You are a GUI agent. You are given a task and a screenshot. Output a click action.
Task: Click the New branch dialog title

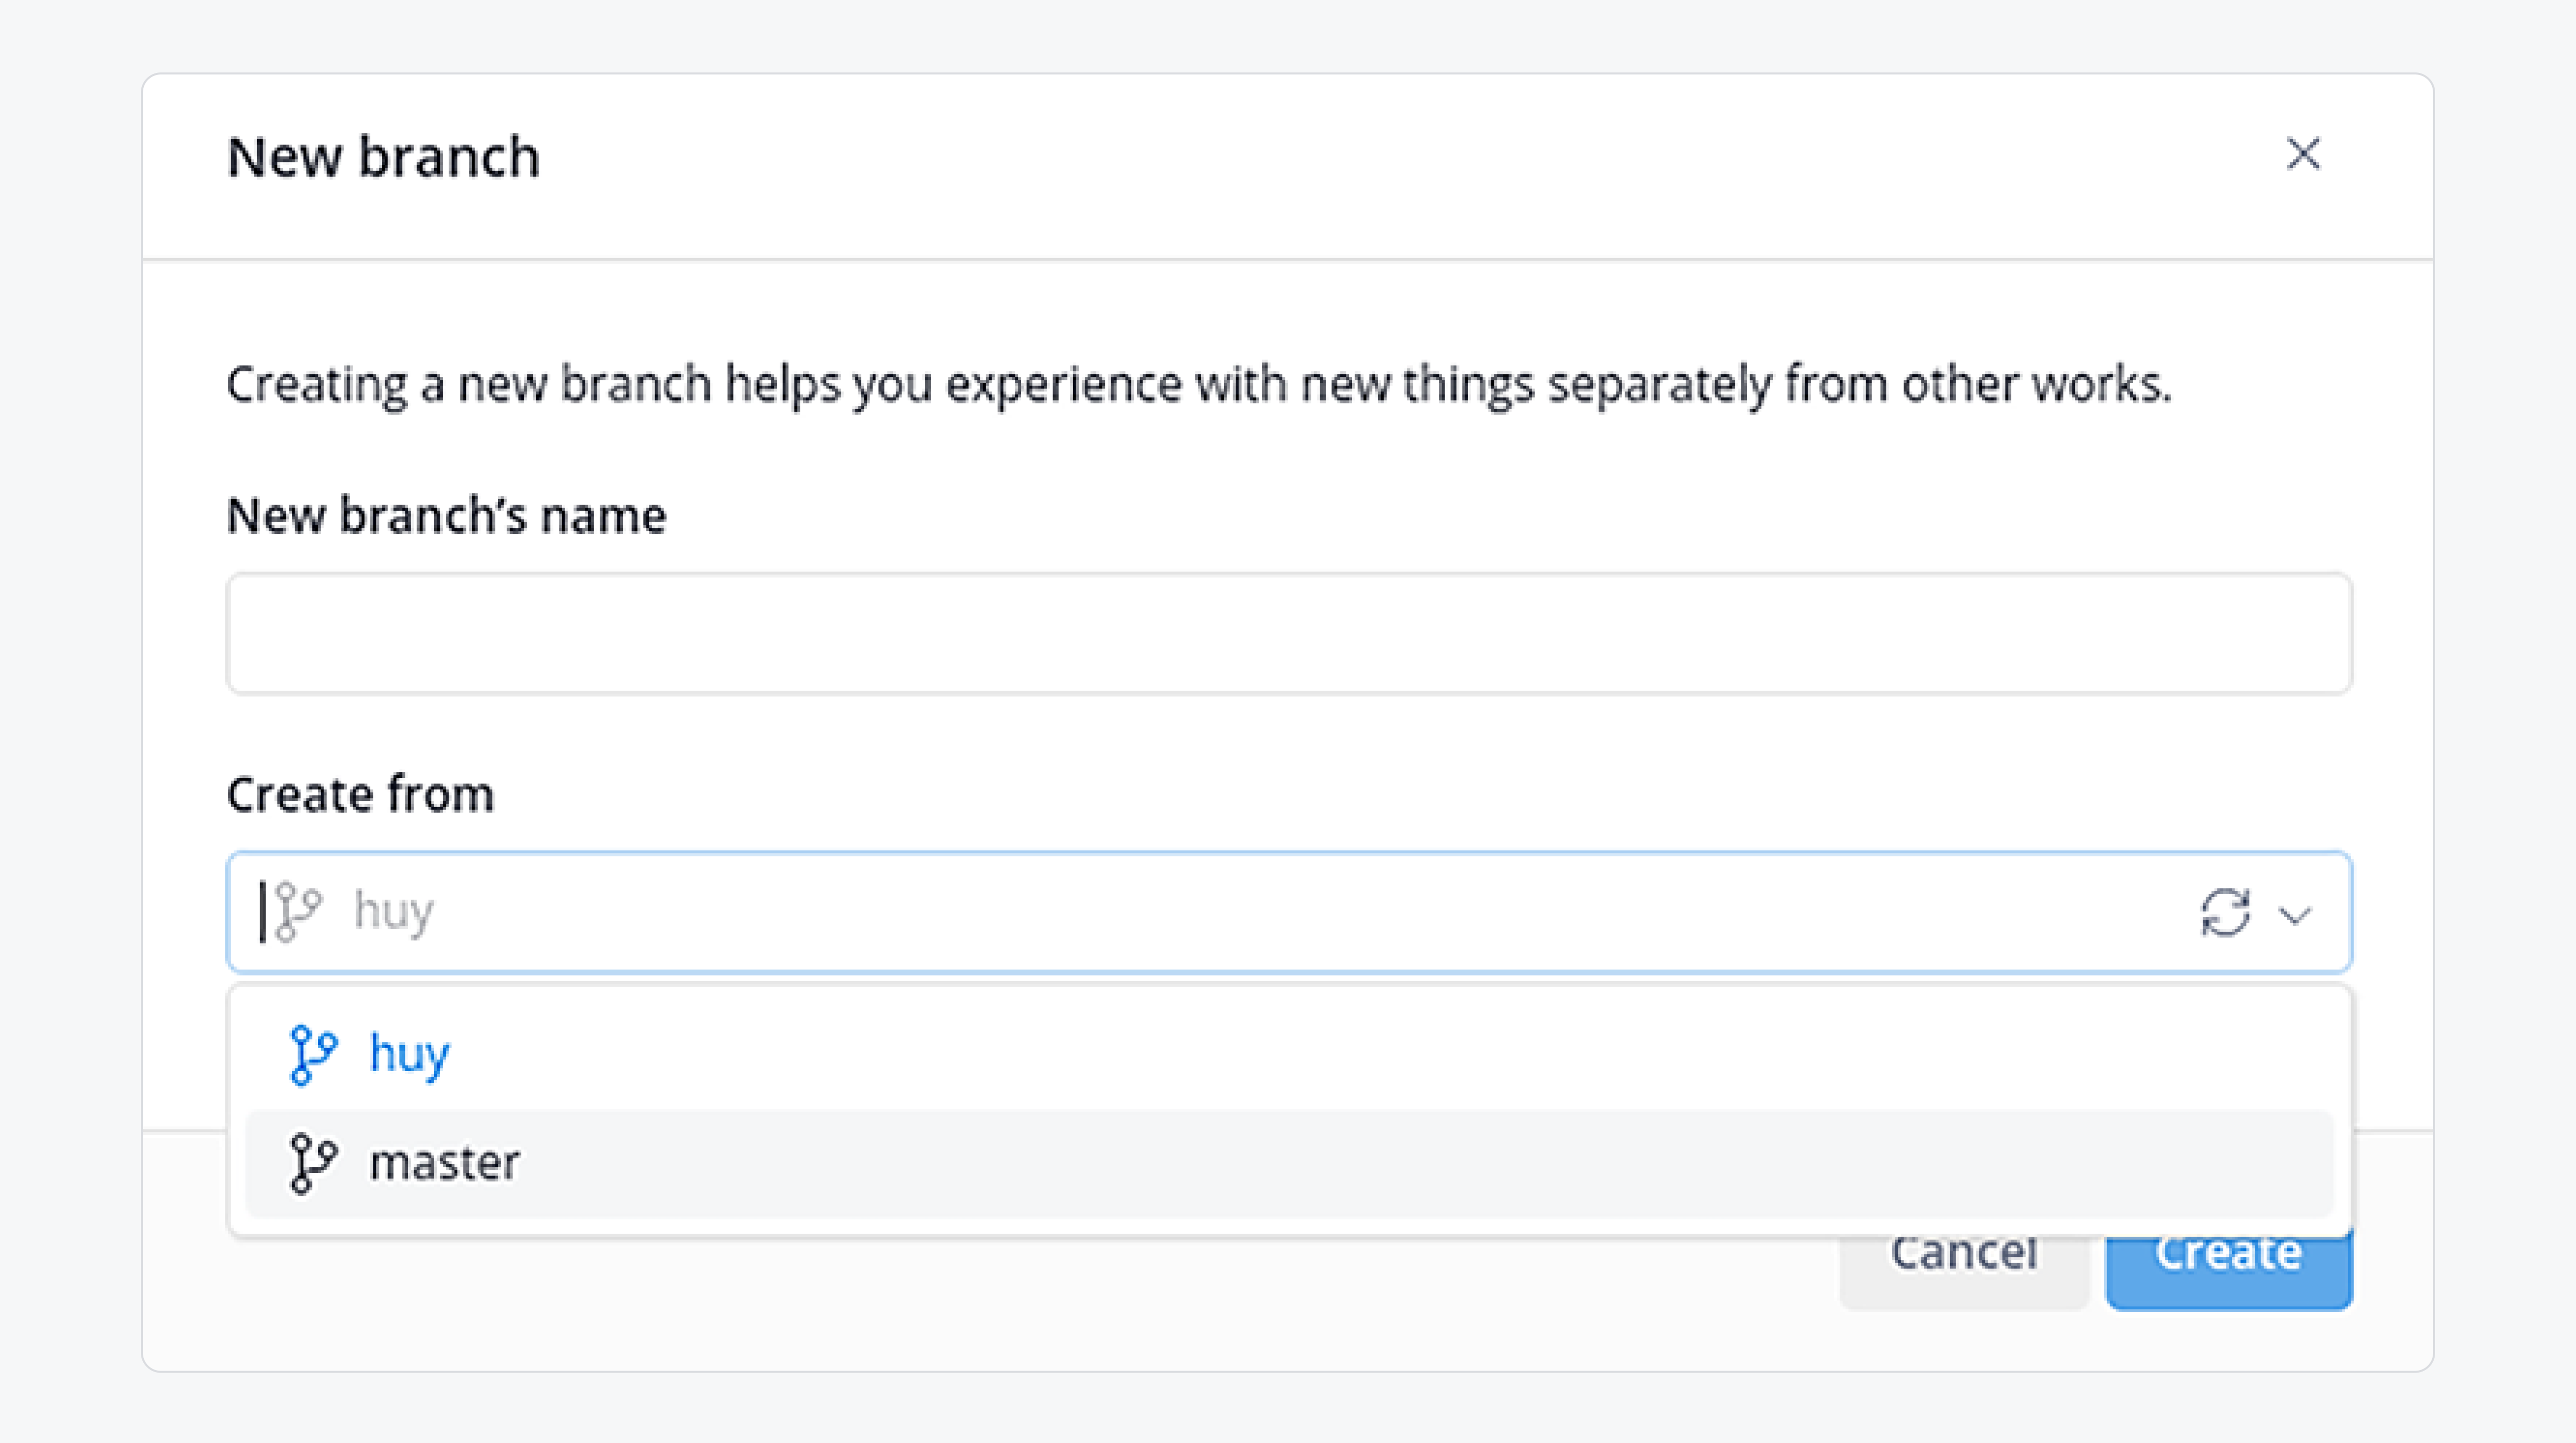coord(383,157)
